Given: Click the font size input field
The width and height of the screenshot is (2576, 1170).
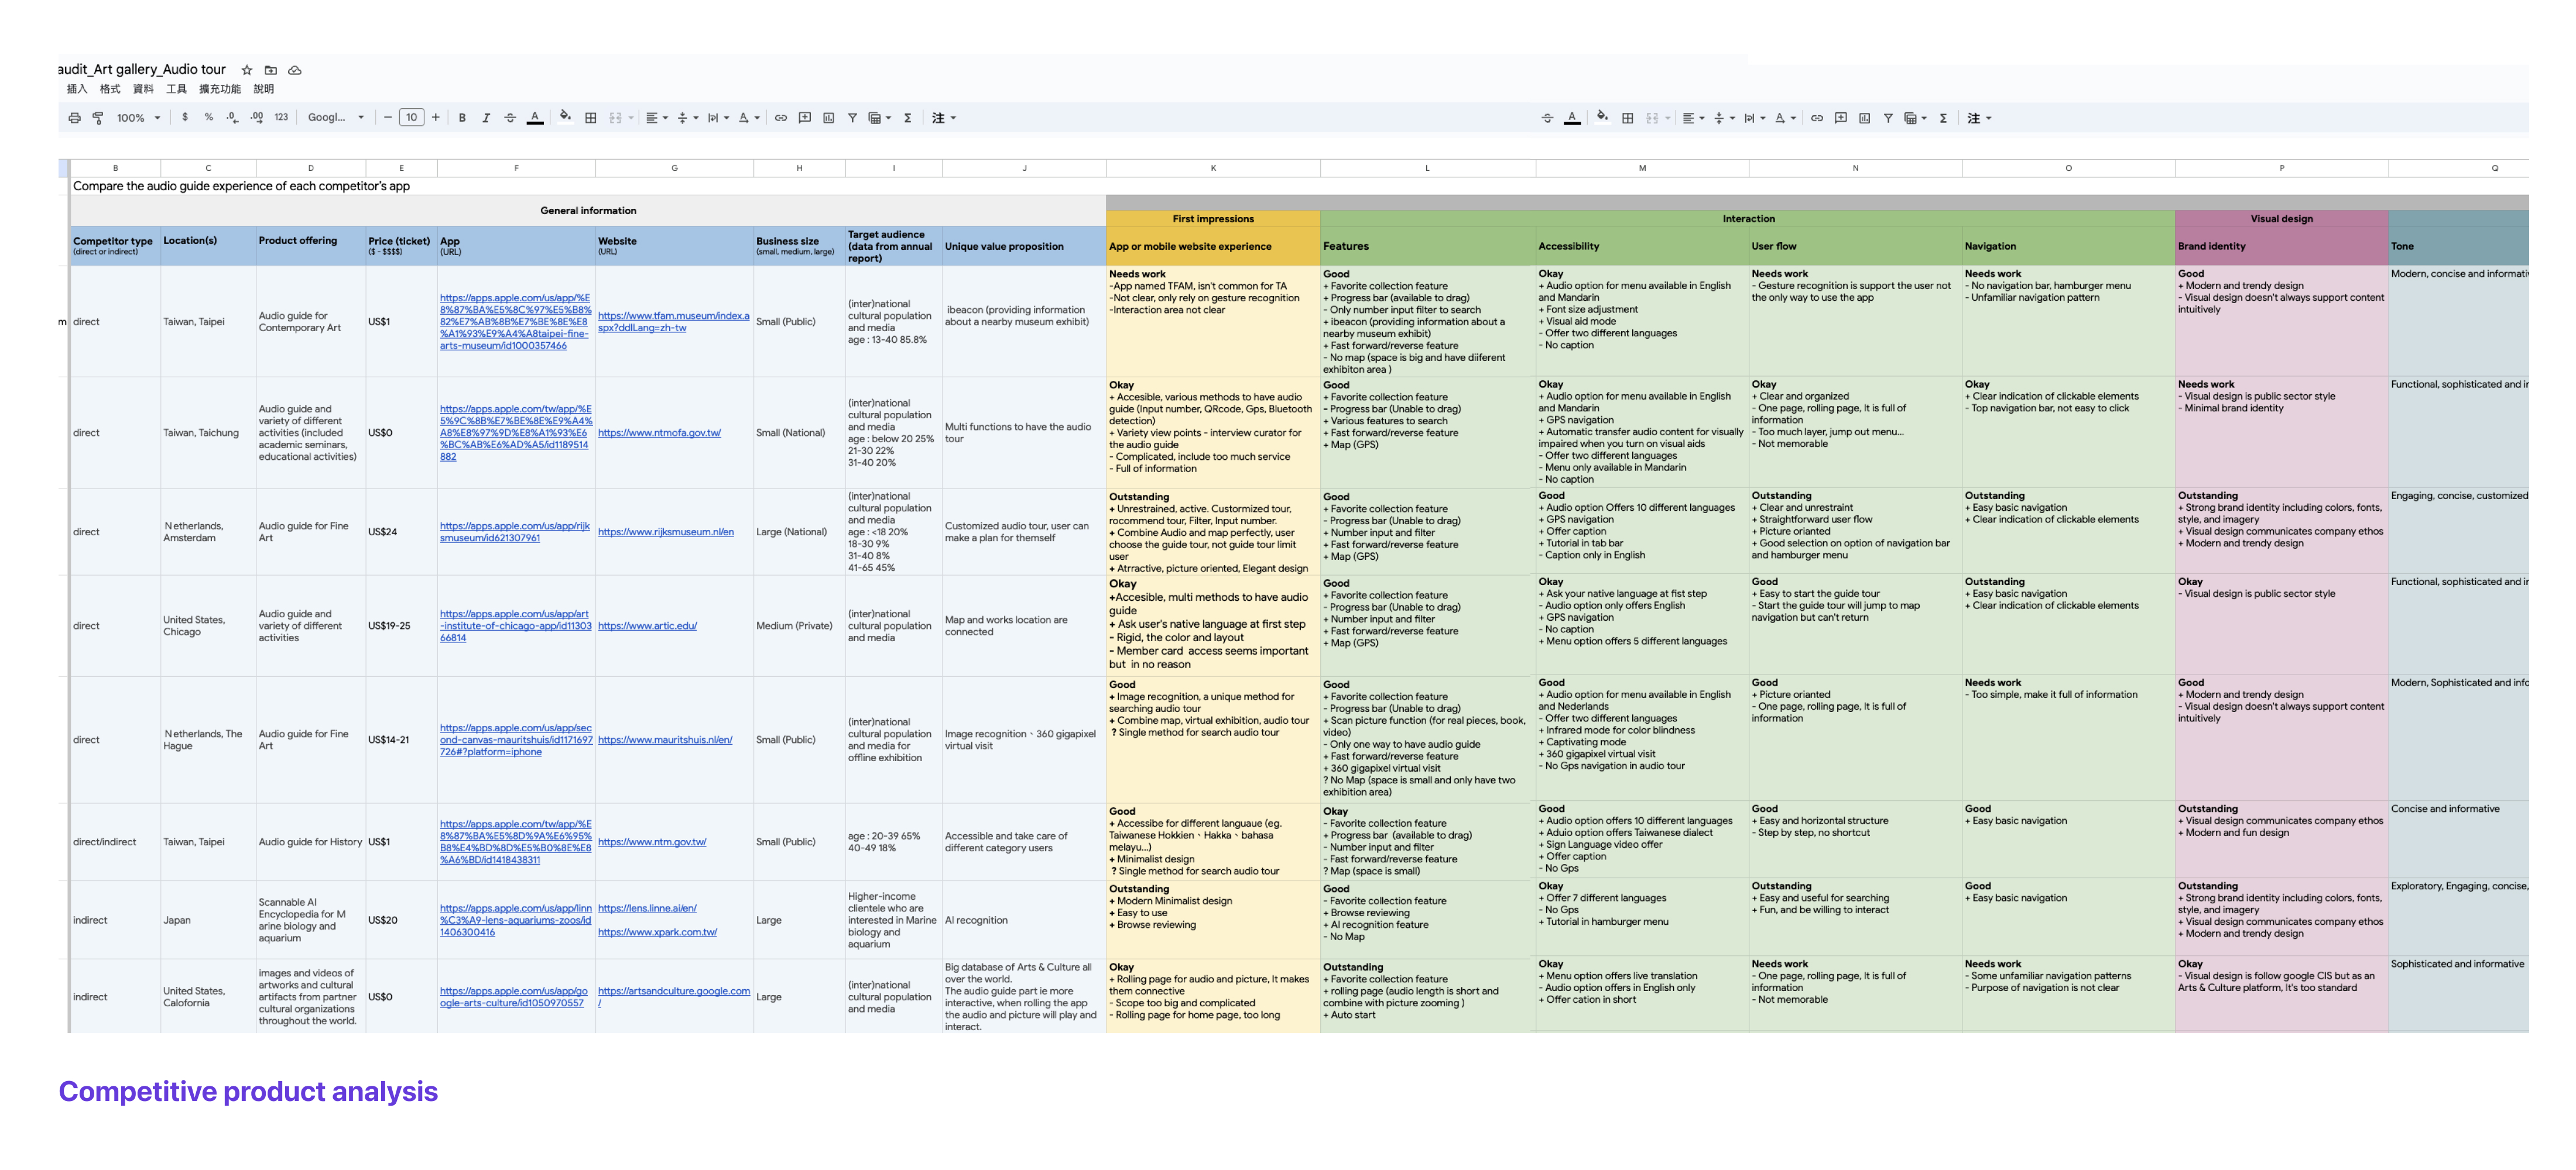Looking at the screenshot, I should pos(411,118).
